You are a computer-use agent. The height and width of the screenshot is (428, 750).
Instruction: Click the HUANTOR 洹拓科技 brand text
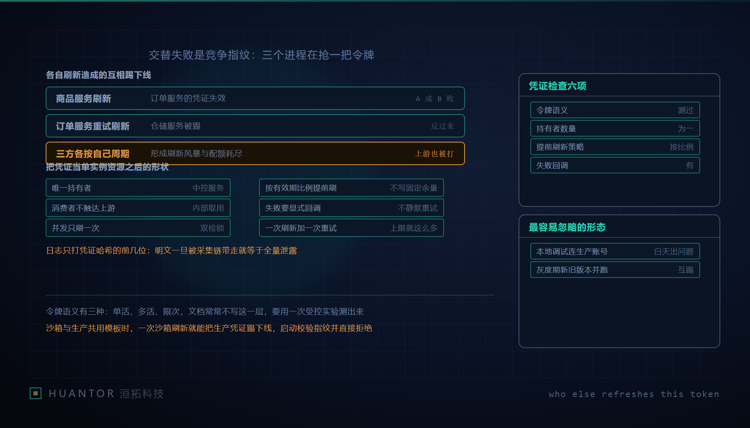click(106, 393)
